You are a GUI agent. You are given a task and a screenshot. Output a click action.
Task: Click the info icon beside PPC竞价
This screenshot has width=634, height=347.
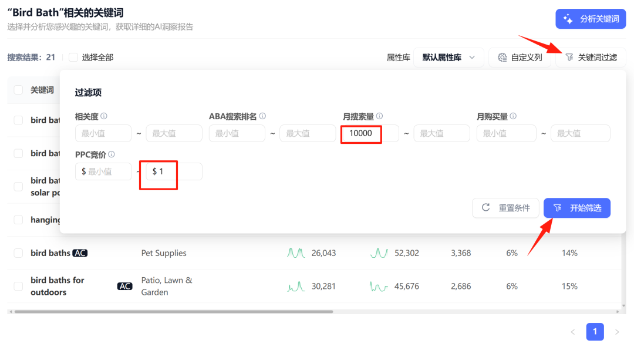tap(112, 154)
